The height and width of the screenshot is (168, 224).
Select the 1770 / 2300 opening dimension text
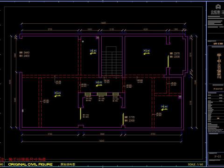[x=130, y=119]
